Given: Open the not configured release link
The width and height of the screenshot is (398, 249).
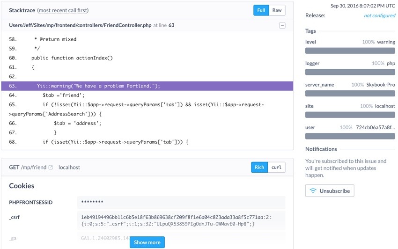Looking at the screenshot, I should click(379, 15).
